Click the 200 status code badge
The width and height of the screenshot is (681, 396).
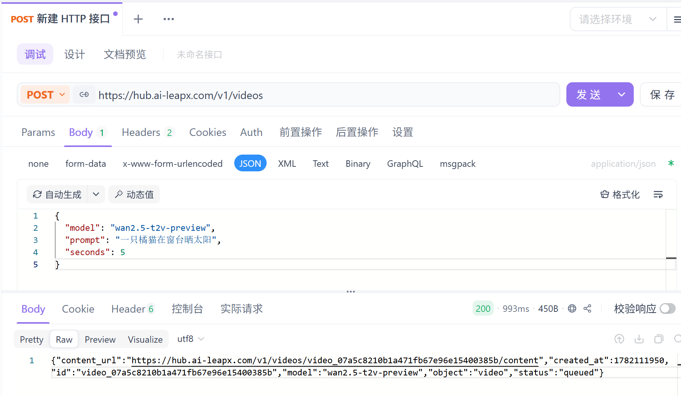[x=483, y=308]
